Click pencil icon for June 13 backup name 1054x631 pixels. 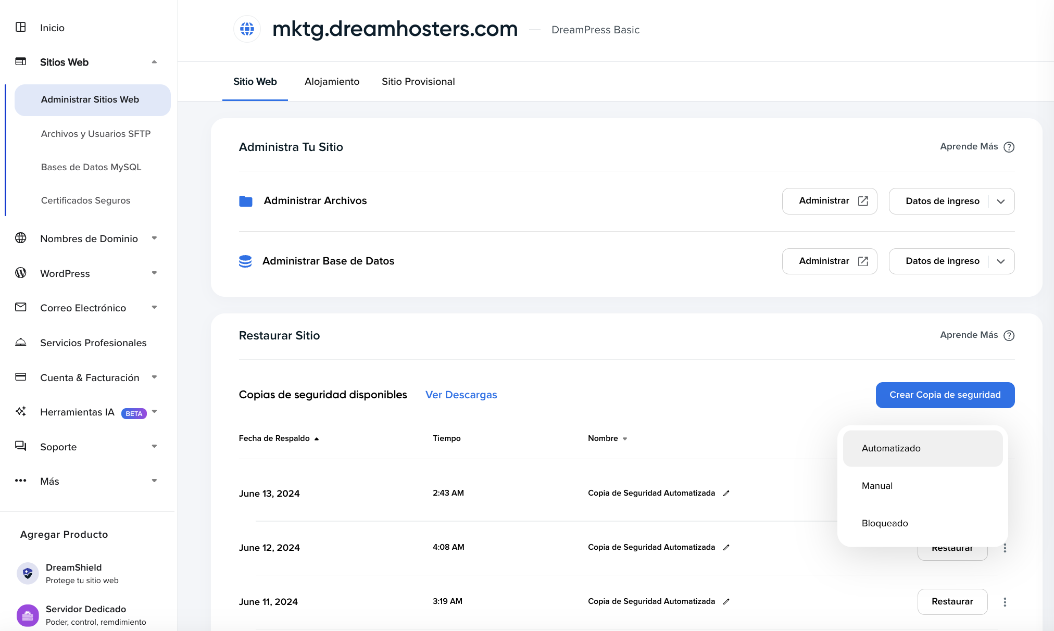coord(726,493)
